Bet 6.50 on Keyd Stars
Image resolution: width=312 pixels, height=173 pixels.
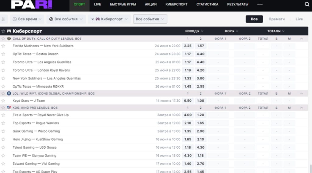[188, 101]
